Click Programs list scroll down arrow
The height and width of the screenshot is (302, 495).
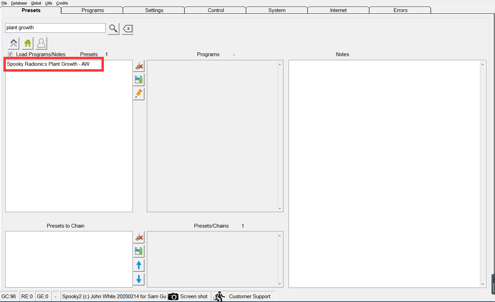coord(280,209)
